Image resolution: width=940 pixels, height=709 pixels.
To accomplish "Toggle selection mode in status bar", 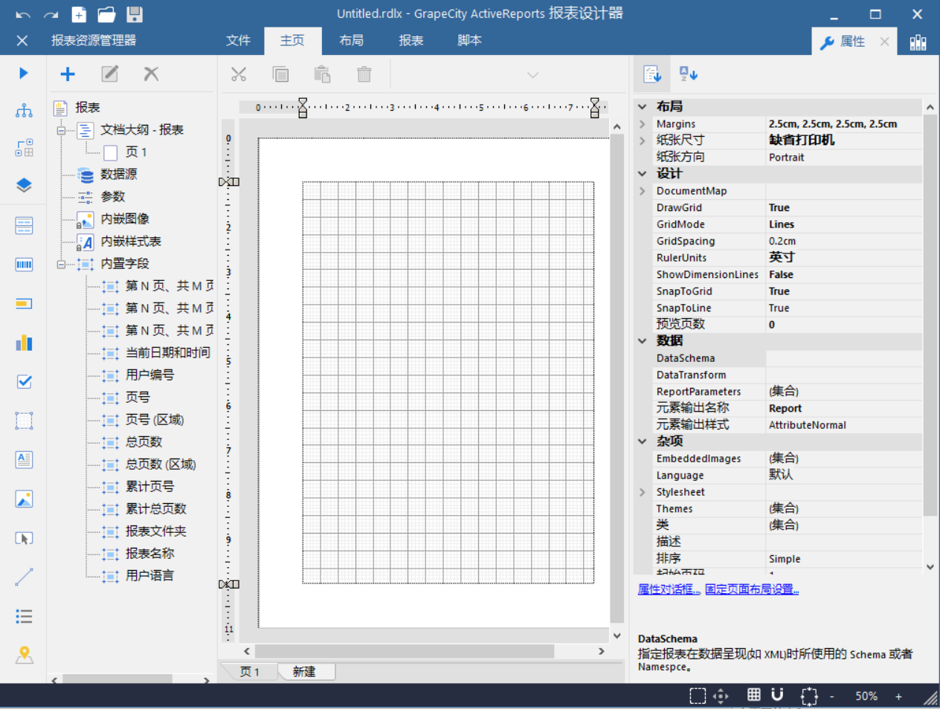I will coord(698,696).
